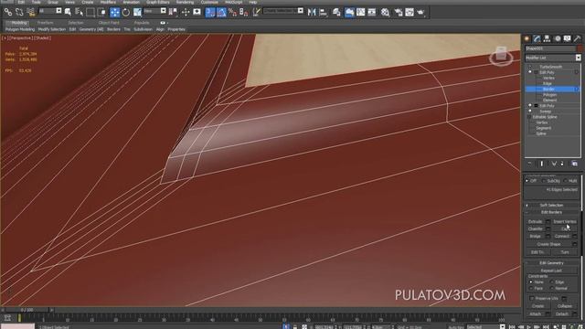Click the Render Production teapot icon
The width and height of the screenshot is (585, 329).
[420, 12]
